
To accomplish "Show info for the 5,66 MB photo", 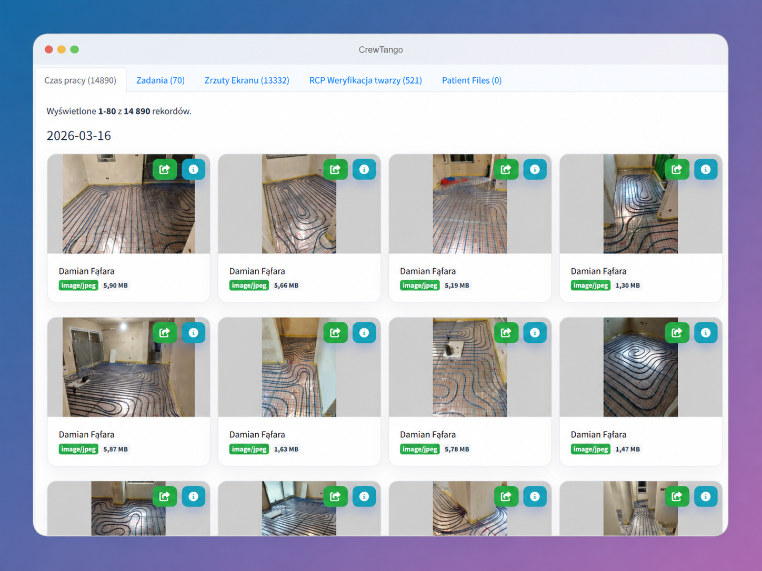I will pos(364,169).
